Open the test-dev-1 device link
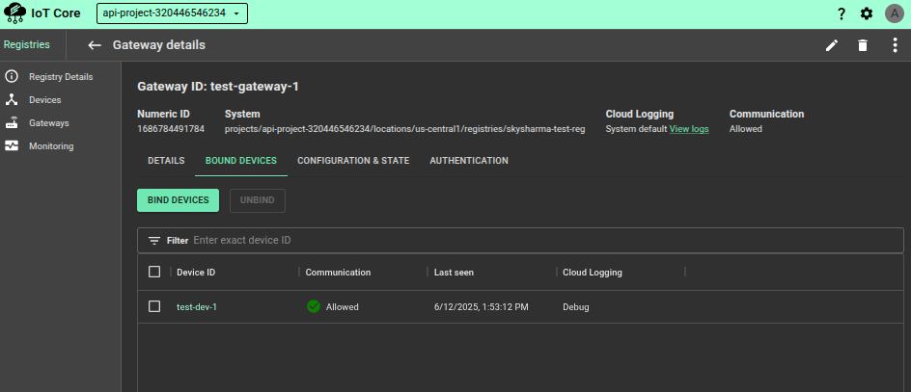This screenshot has width=911, height=392. (x=197, y=307)
